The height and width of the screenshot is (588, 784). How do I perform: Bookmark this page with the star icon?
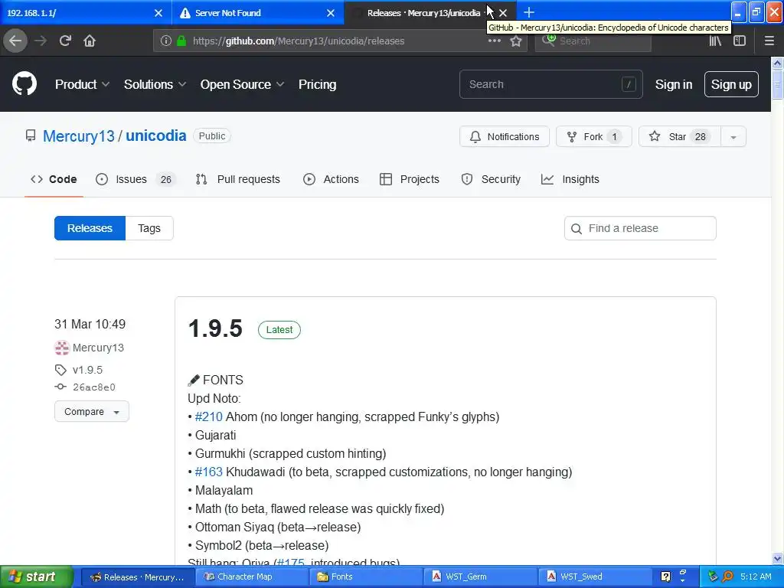tap(516, 41)
